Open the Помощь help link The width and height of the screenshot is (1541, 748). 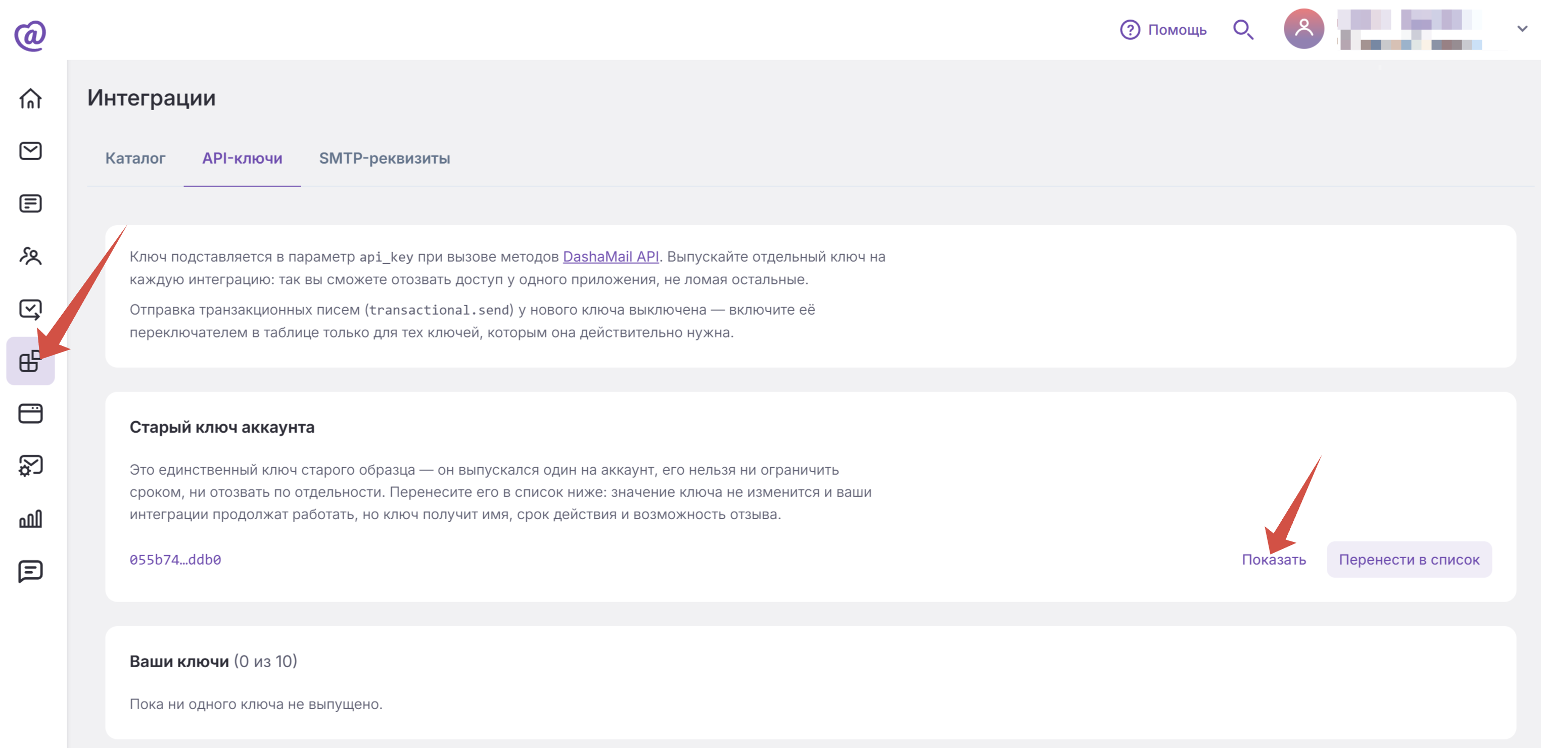tap(1163, 29)
